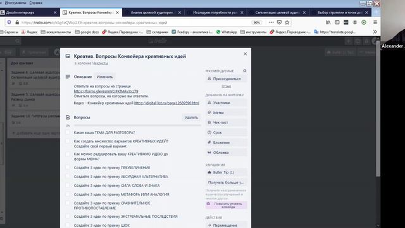405x228 pixels.
Task: Open Attachment (Вложение) option
Action: pyautogui.click(x=227, y=142)
